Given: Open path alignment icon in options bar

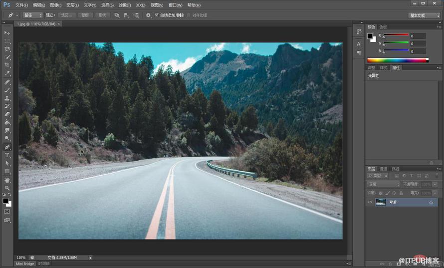Looking at the screenshot, I should [x=126, y=15].
